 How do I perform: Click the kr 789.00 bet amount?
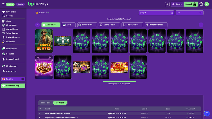coord(190,114)
